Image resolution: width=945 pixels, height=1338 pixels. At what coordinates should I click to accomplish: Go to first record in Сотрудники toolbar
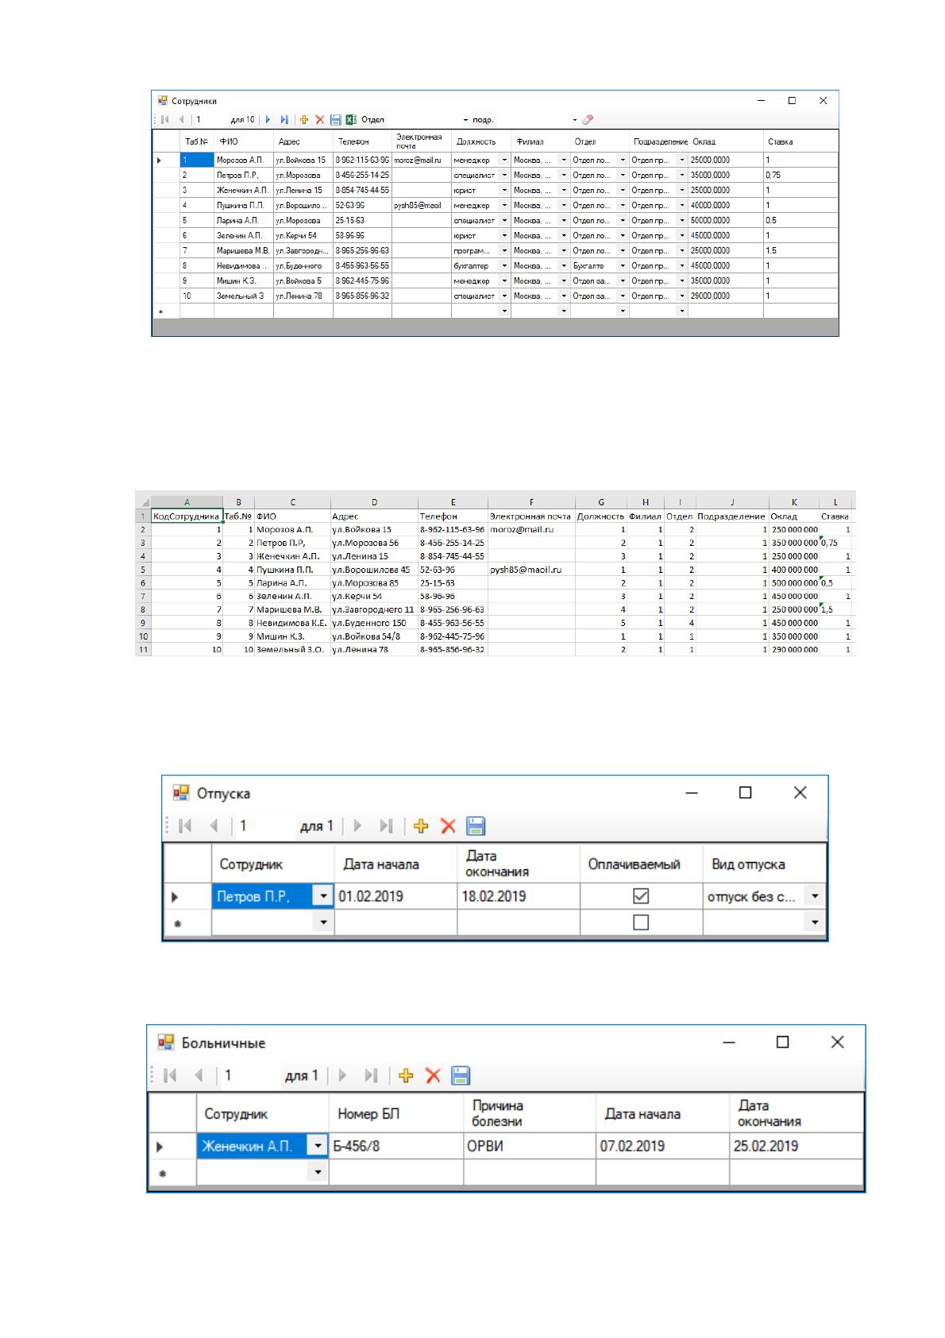(165, 120)
